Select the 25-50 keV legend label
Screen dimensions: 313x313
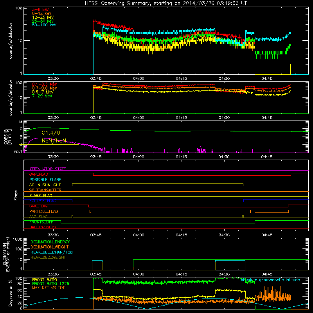tap(43, 21)
